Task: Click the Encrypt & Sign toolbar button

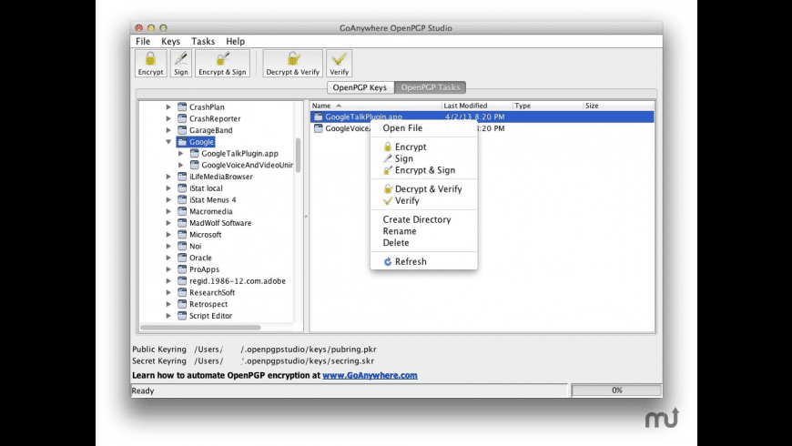Action: point(222,64)
